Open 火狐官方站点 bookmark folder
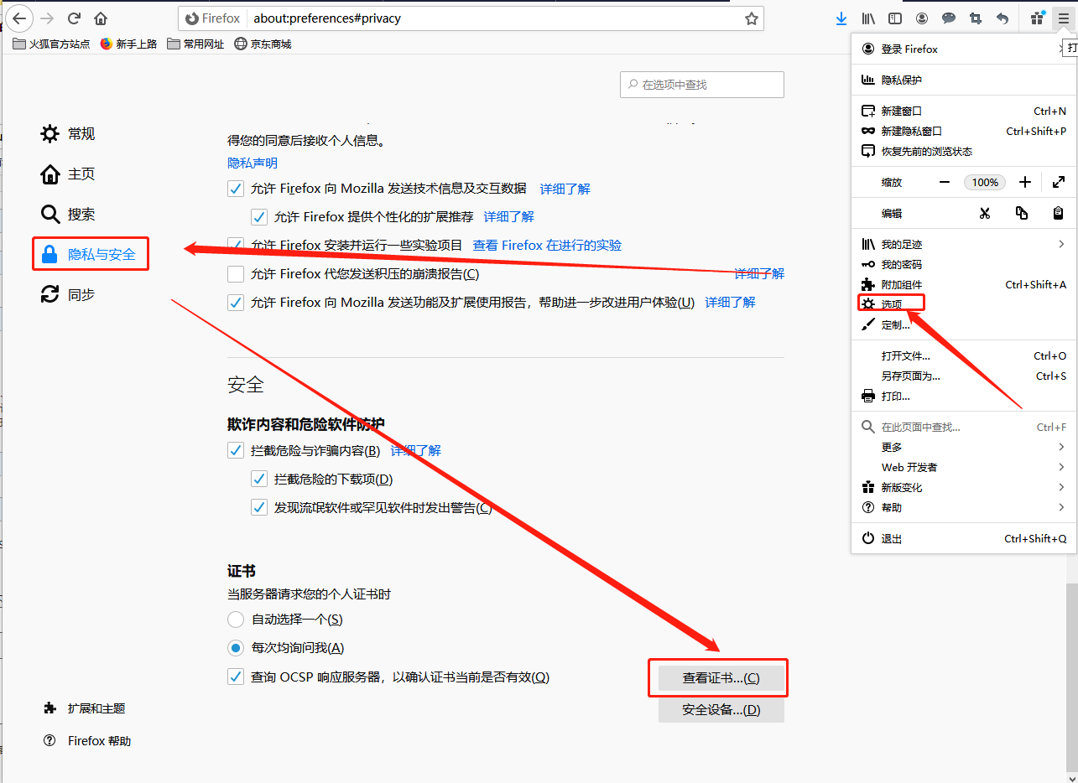Screen dimensions: 1078x783 coord(51,44)
